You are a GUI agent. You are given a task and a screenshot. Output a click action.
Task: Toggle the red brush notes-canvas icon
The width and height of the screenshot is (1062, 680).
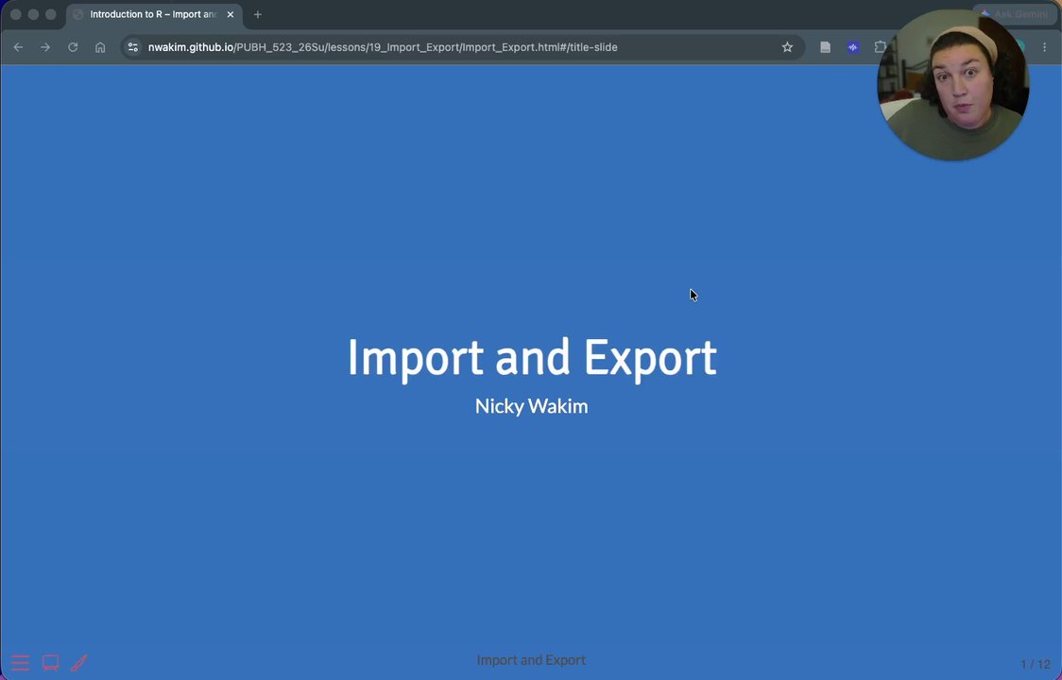click(x=79, y=662)
